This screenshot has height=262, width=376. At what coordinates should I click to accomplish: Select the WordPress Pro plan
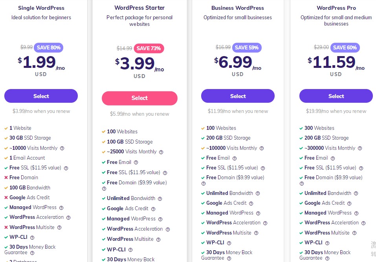coord(336,96)
